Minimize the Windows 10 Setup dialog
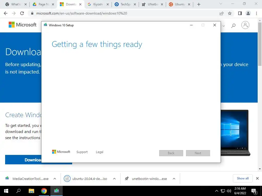Image resolution: width=262 pixels, height=196 pixels. [191, 25]
